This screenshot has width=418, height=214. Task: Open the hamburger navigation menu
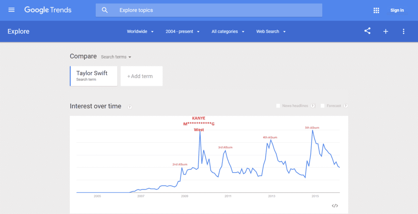click(x=11, y=10)
